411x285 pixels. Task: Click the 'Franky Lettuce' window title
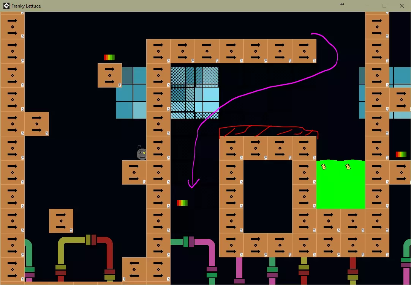pyautogui.click(x=26, y=6)
